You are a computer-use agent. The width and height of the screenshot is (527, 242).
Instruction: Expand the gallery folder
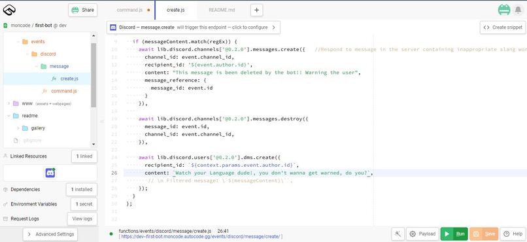pyautogui.click(x=18, y=128)
